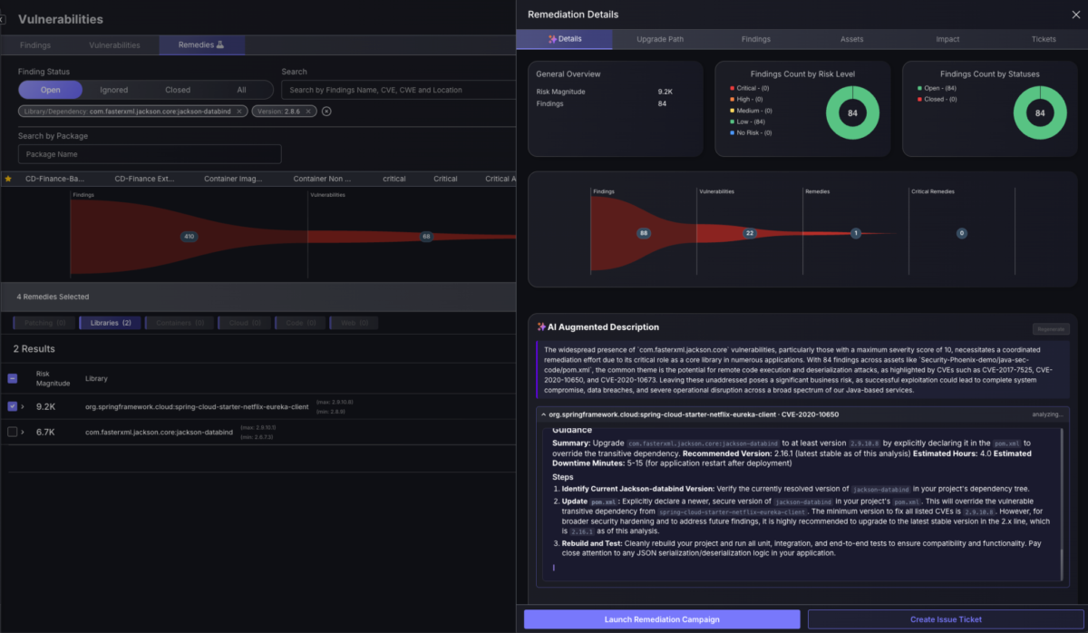Click the 22 vulnerabilities bubble in details funnel
1088x633 pixels.
tap(750, 233)
